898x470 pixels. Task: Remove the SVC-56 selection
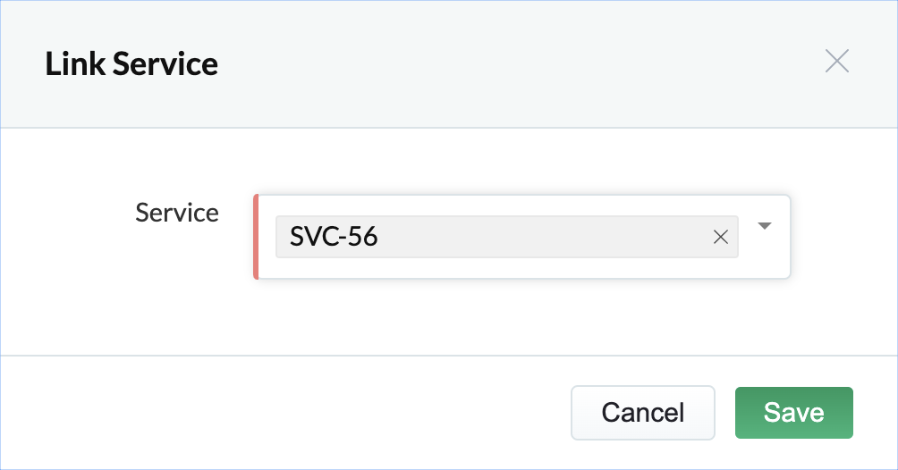click(720, 237)
